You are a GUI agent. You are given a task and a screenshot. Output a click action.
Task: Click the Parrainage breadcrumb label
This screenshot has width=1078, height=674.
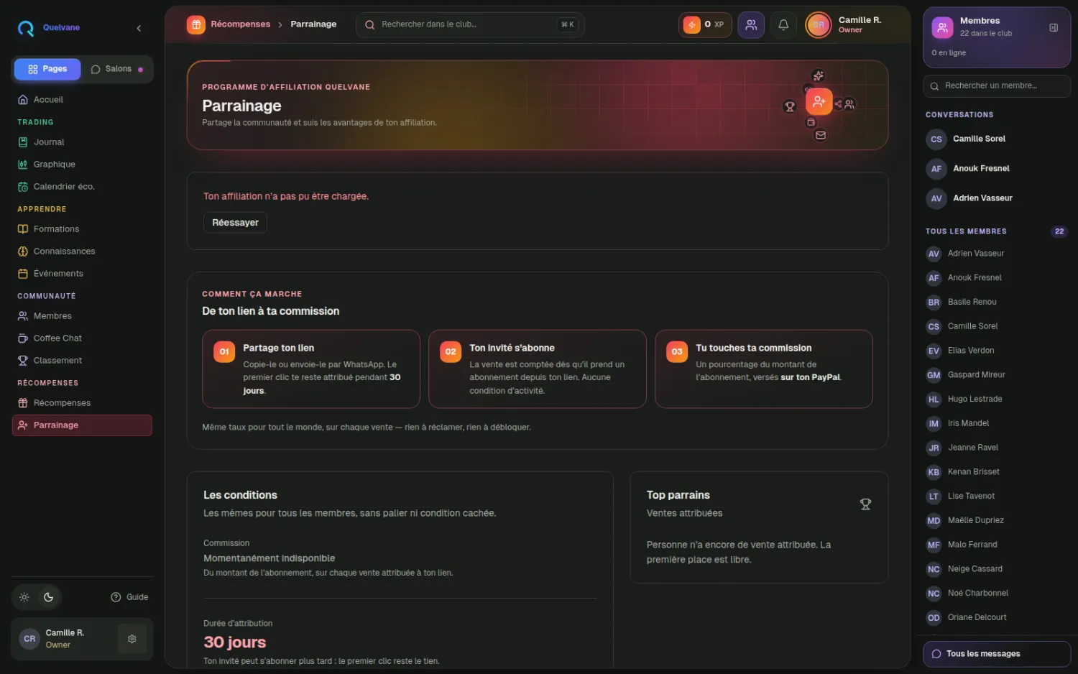[x=313, y=24]
